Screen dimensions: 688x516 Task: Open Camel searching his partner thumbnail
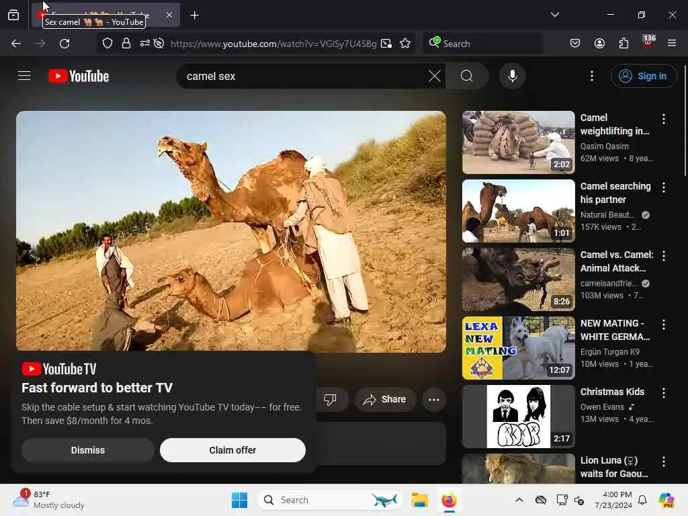coord(518,210)
